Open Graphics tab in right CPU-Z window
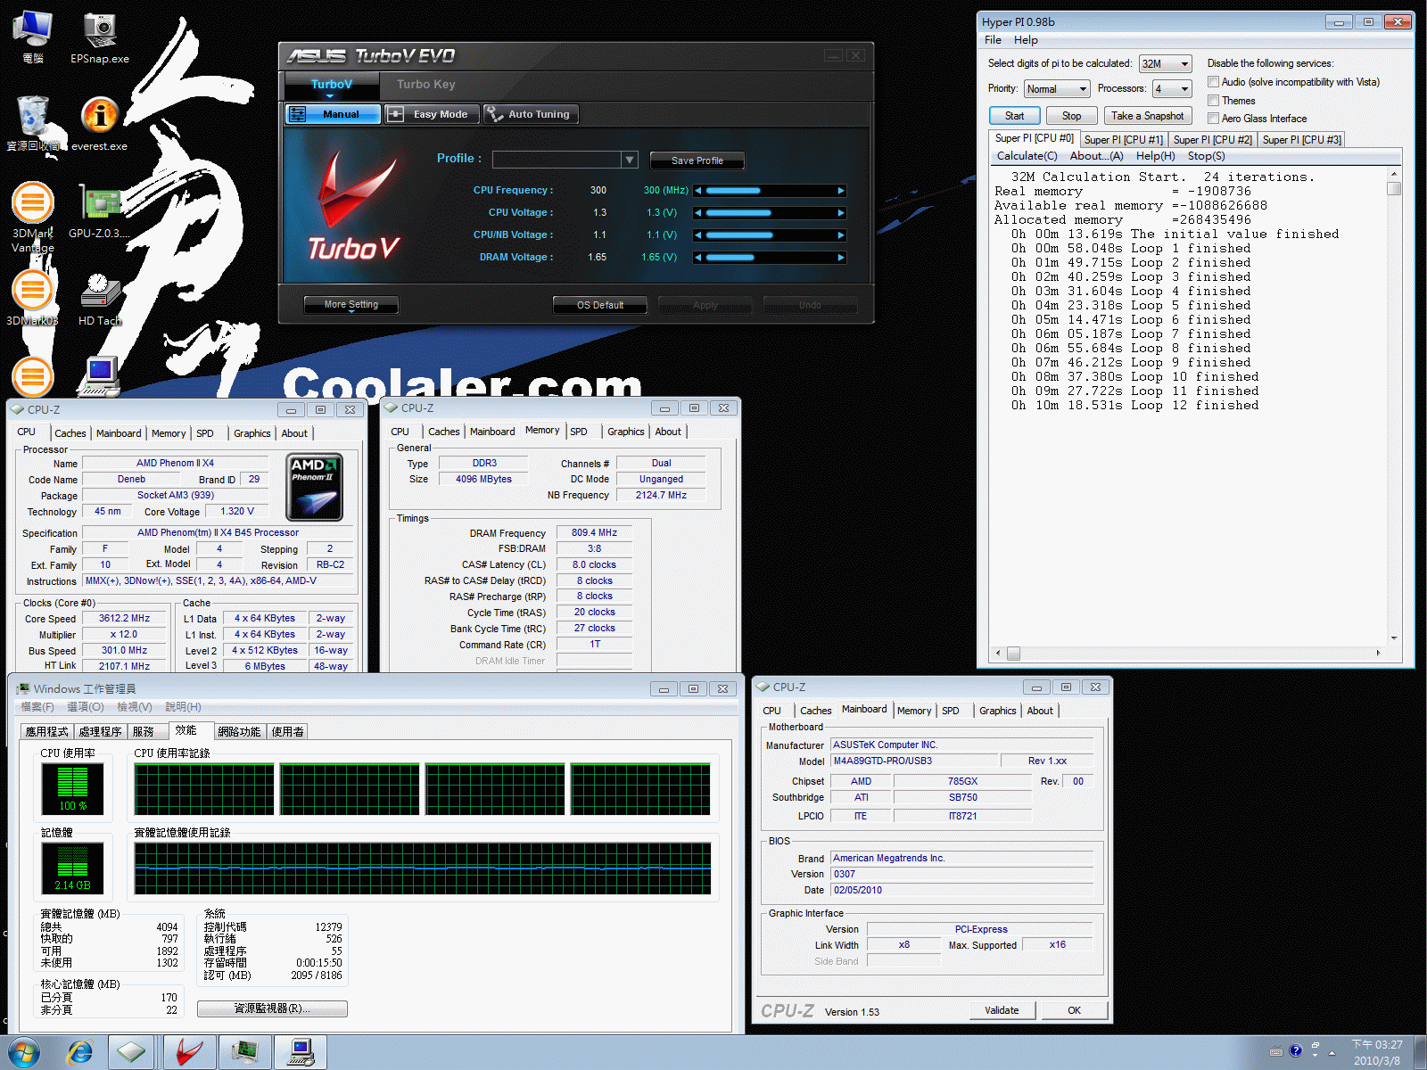Image resolution: width=1427 pixels, height=1070 pixels. coord(997,711)
